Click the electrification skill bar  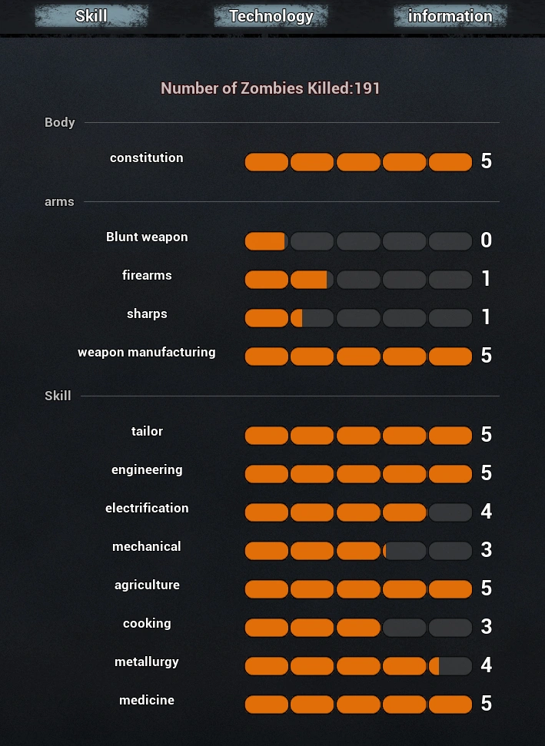[x=358, y=512]
